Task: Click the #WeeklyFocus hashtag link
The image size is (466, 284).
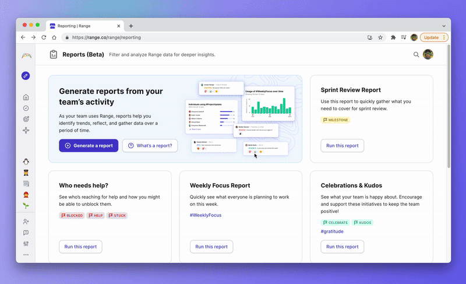Action: [206, 215]
